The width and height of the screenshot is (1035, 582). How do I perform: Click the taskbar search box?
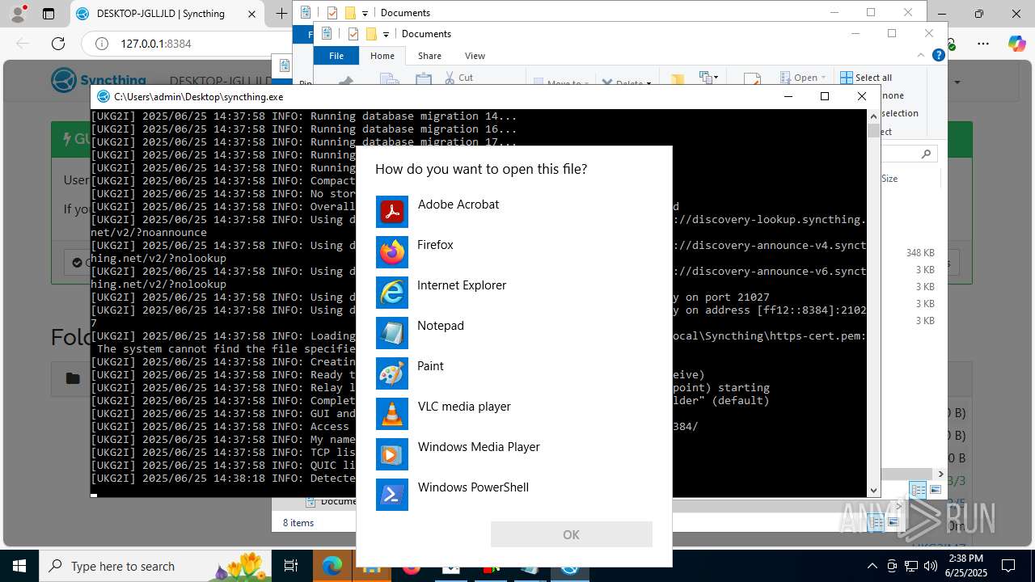(155, 566)
